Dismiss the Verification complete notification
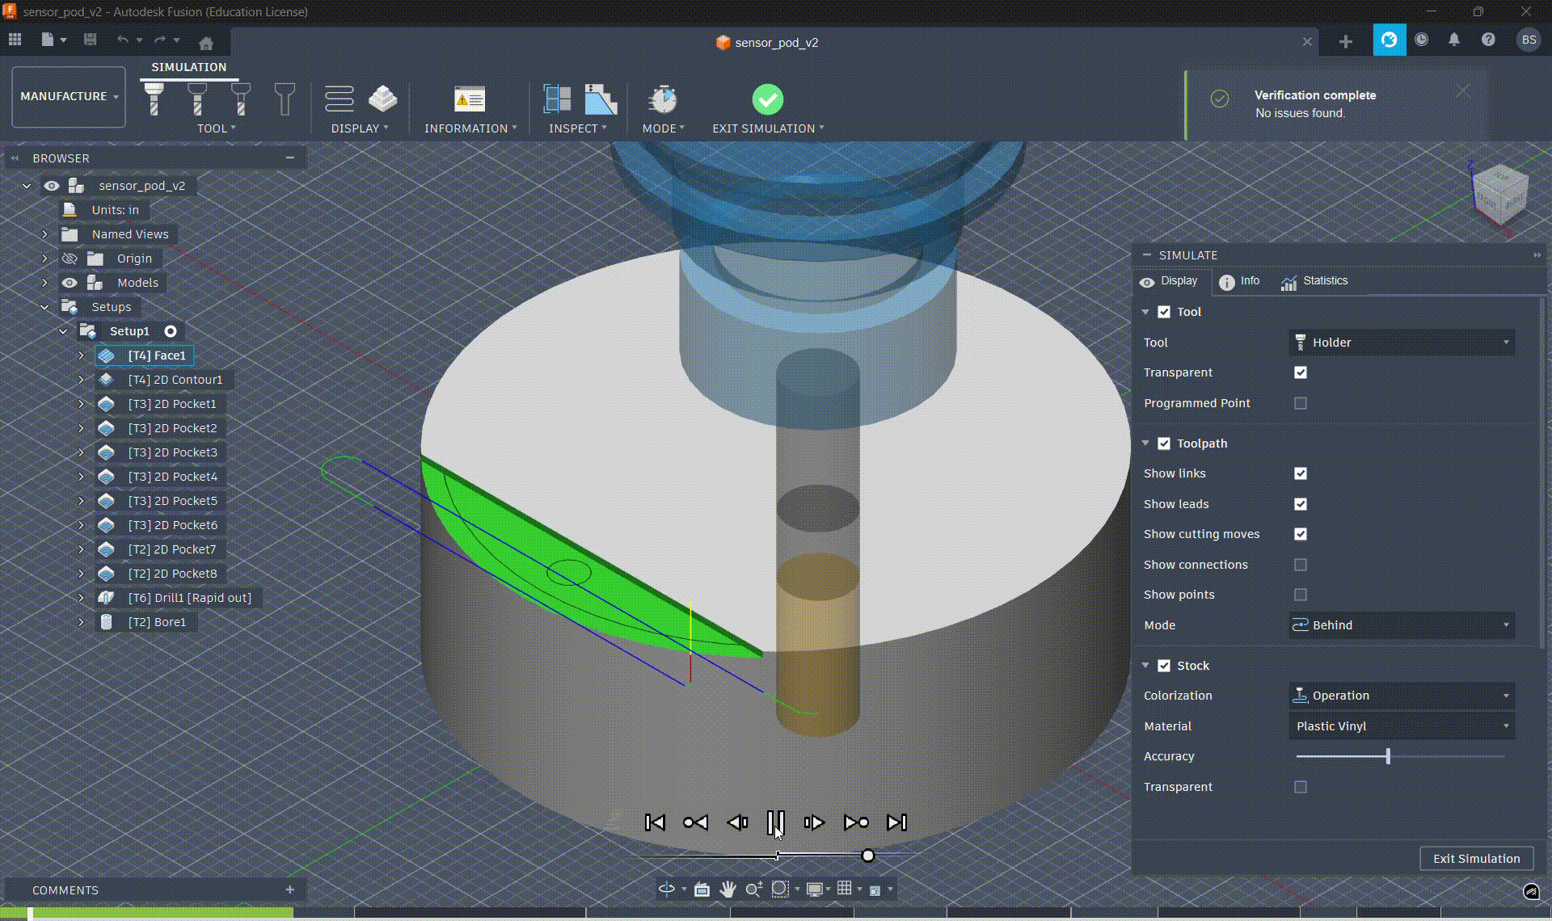1552x921 pixels. [1461, 90]
